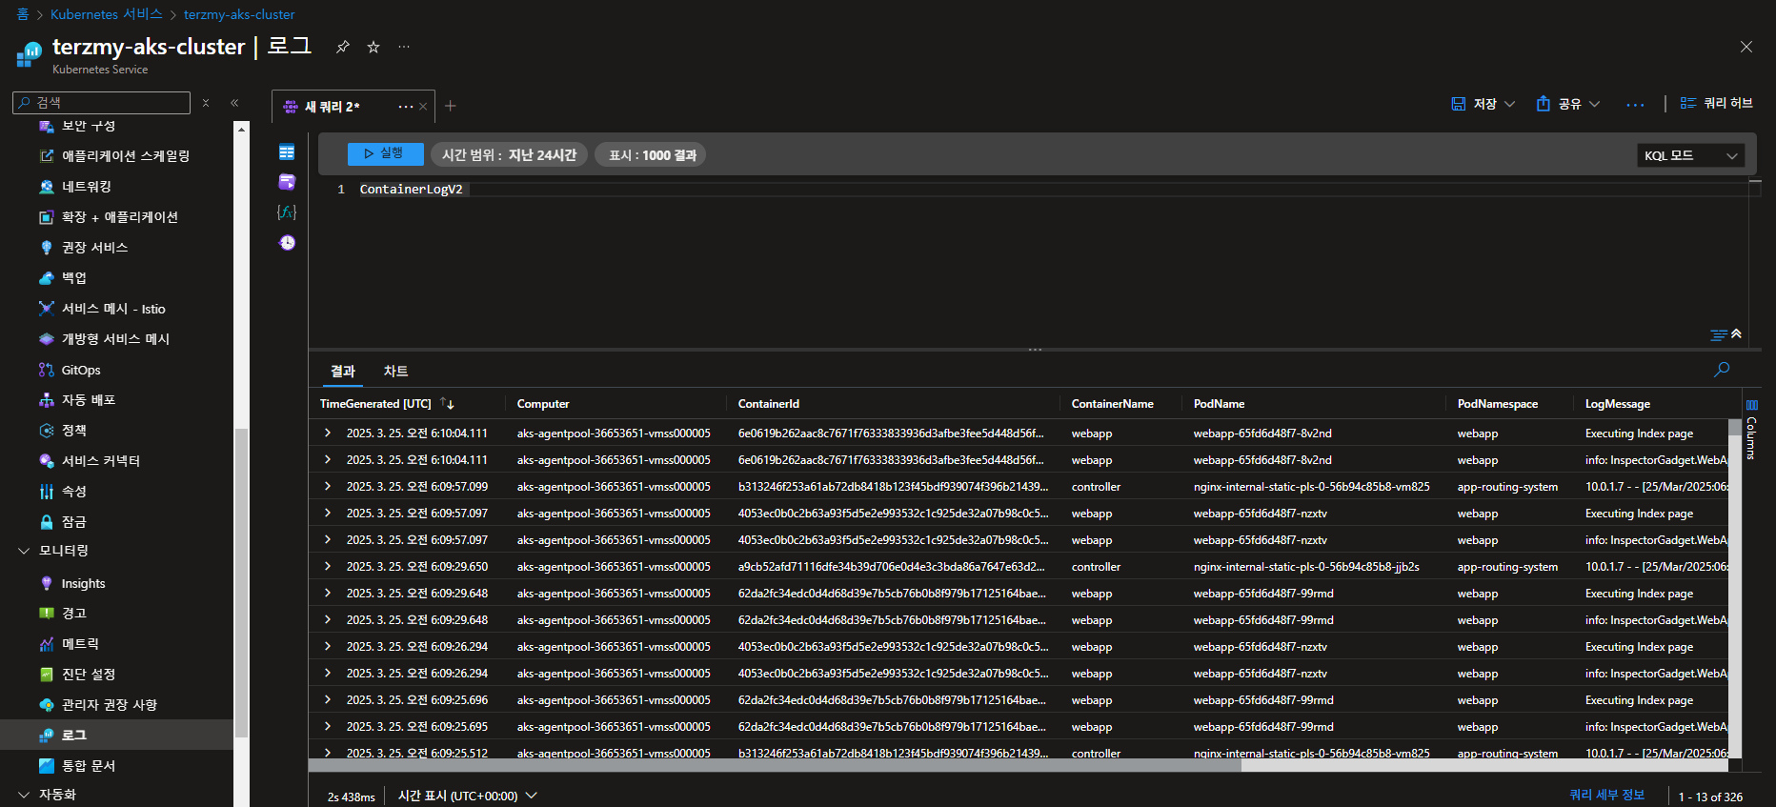Go to terzmy-aks-cluster breadcrumb
Screen dimensions: 1776x807
(239, 14)
